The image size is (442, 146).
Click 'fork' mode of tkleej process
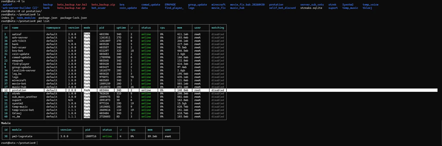[x=87, y=113]
